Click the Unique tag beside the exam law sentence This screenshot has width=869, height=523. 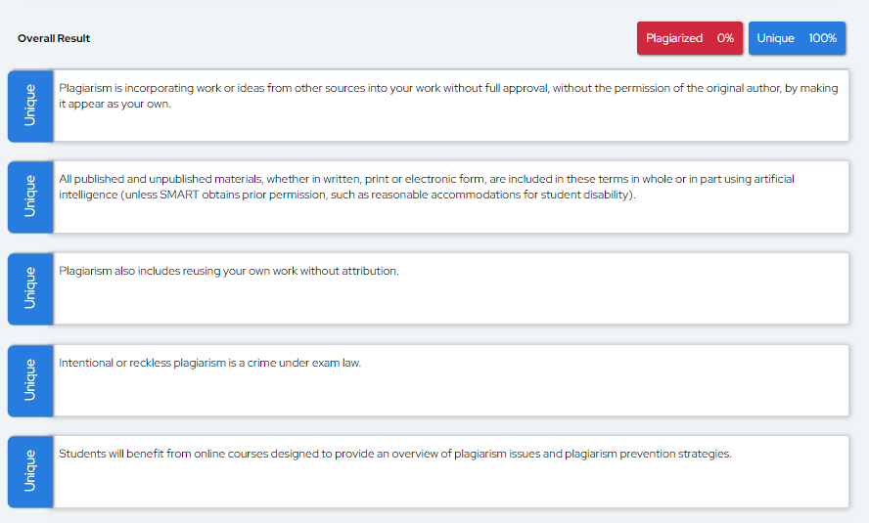pyautogui.click(x=30, y=379)
